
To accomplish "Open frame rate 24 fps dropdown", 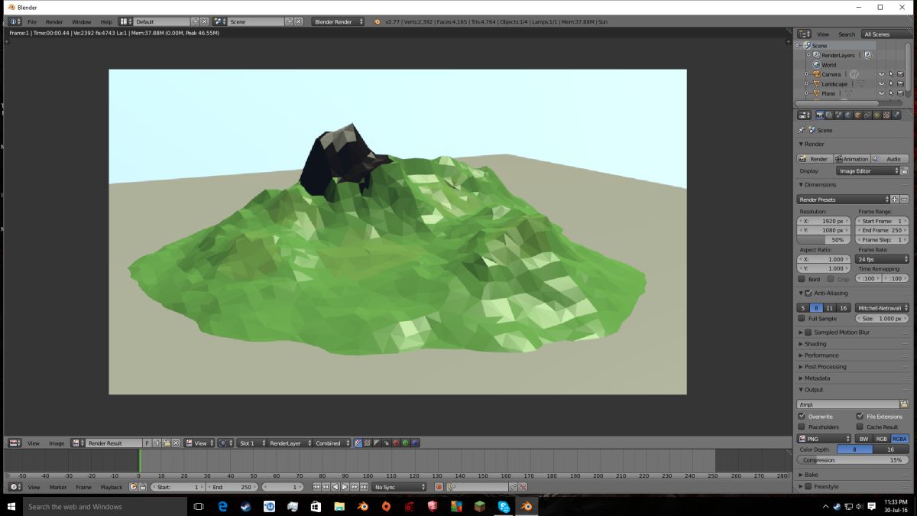I will pyautogui.click(x=882, y=259).
